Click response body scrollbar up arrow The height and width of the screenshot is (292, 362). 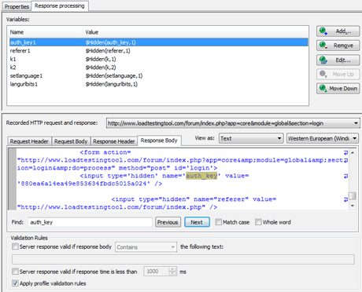pyautogui.click(x=353, y=152)
